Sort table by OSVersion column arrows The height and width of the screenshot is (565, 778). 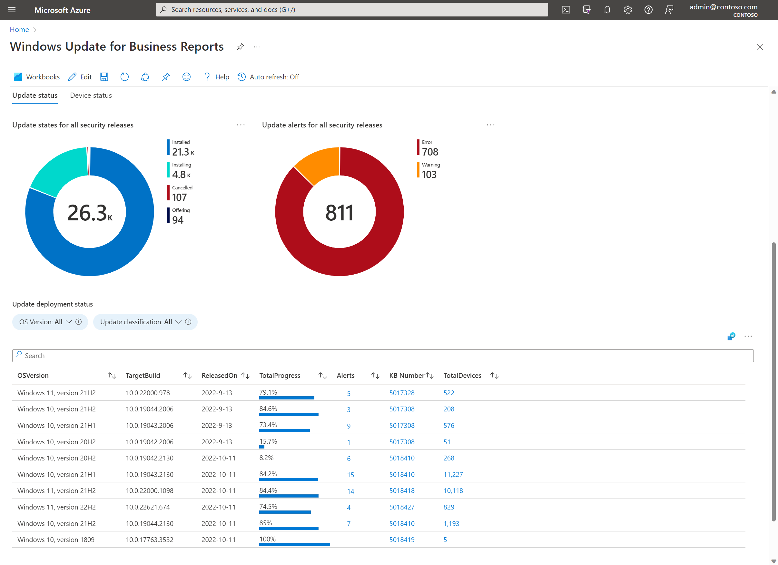[x=112, y=376]
